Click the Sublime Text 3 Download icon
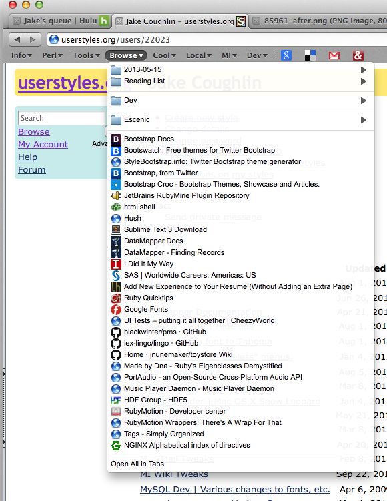The width and height of the screenshot is (387, 501). coord(116,229)
